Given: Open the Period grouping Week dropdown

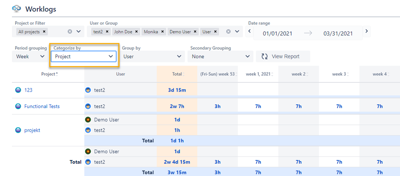Looking at the screenshot, I should (30, 56).
